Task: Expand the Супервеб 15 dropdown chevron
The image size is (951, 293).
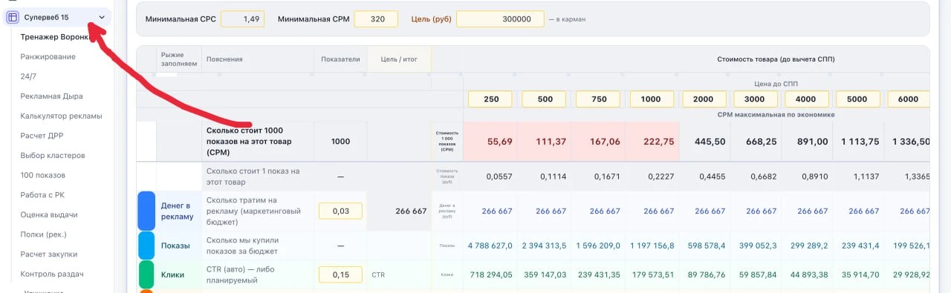Action: coord(102,18)
